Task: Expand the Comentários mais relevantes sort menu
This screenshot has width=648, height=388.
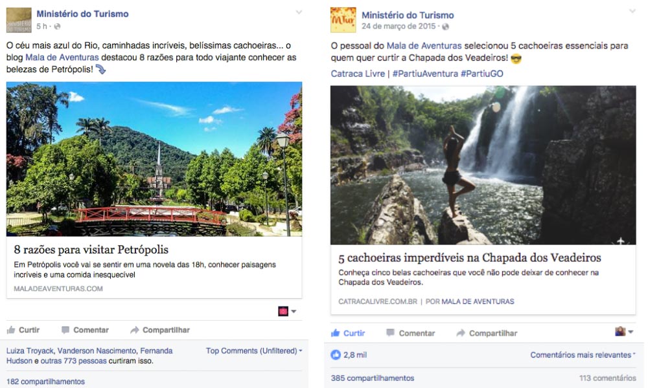Action: (x=583, y=354)
